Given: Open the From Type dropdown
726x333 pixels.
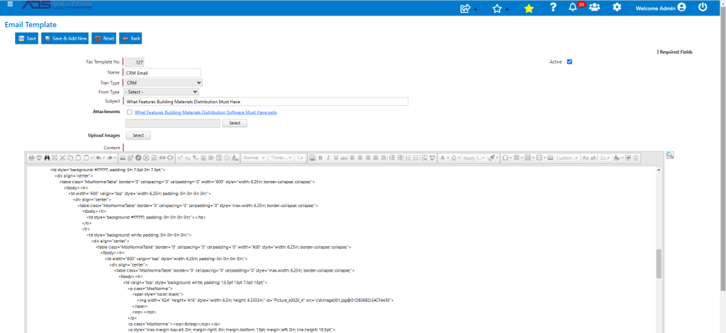Looking at the screenshot, I should pos(161,91).
